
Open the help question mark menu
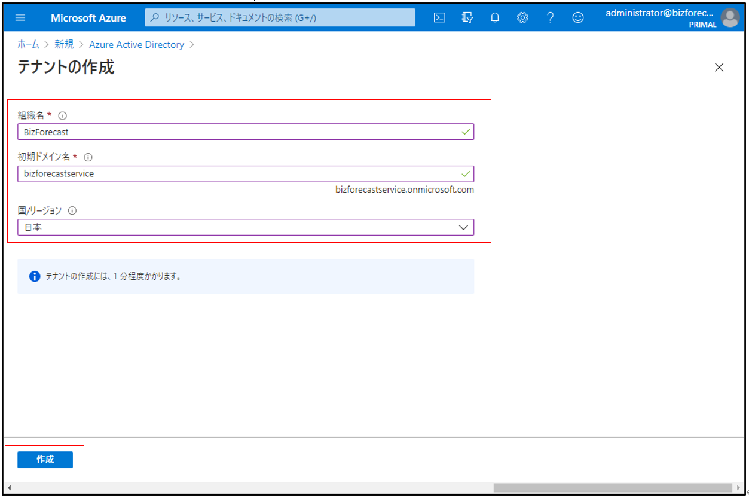pyautogui.click(x=550, y=17)
